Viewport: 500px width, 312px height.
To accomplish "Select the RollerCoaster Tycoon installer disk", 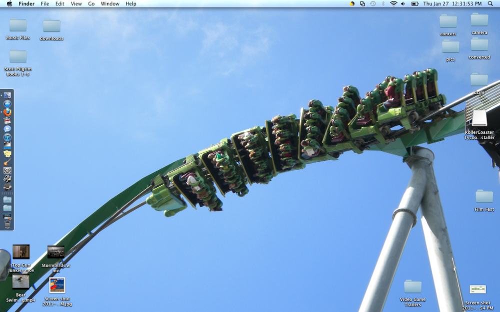I will 479,119.
